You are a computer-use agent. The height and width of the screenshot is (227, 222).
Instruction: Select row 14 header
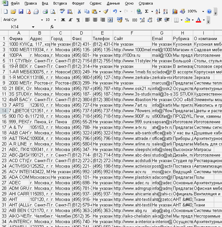click(x=4, y=111)
